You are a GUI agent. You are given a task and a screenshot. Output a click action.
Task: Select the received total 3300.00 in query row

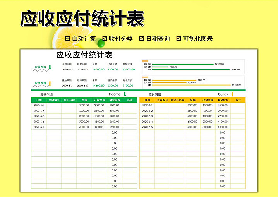point(113,69)
